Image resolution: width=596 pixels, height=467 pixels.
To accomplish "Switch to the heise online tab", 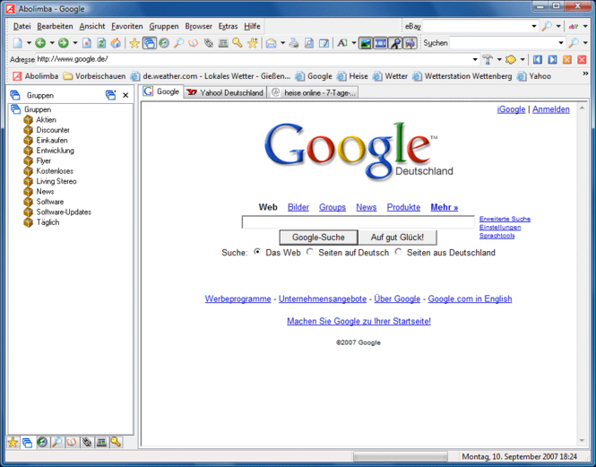I will point(313,93).
